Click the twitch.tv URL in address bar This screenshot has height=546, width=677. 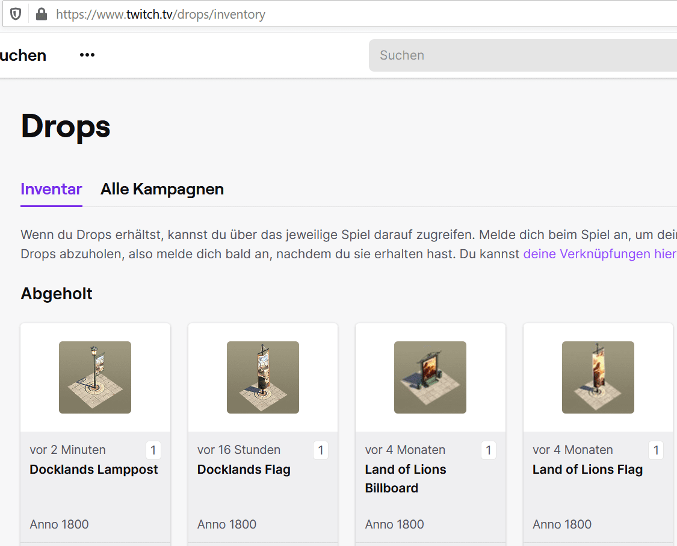click(x=161, y=14)
